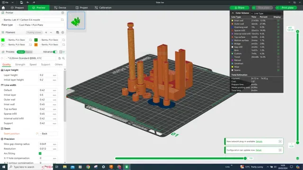Open the Strength settings tab
Image resolution: width=303 pixels, height=170 pixels.
(x=20, y=64)
